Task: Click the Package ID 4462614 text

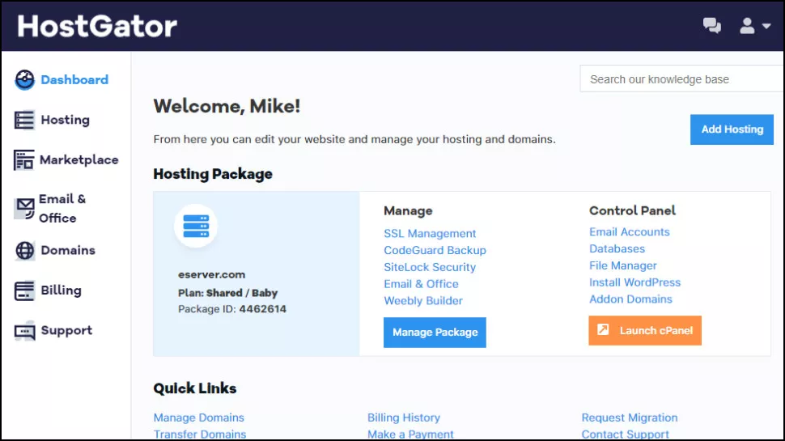Action: click(x=232, y=309)
